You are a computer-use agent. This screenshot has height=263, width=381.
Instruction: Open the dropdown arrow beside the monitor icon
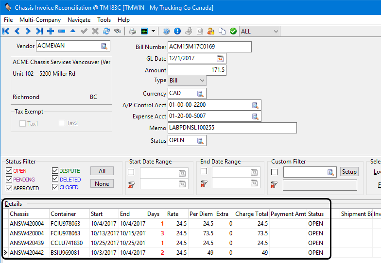[153, 31]
